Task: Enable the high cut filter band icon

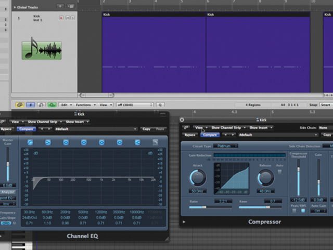Action: pos(155,142)
